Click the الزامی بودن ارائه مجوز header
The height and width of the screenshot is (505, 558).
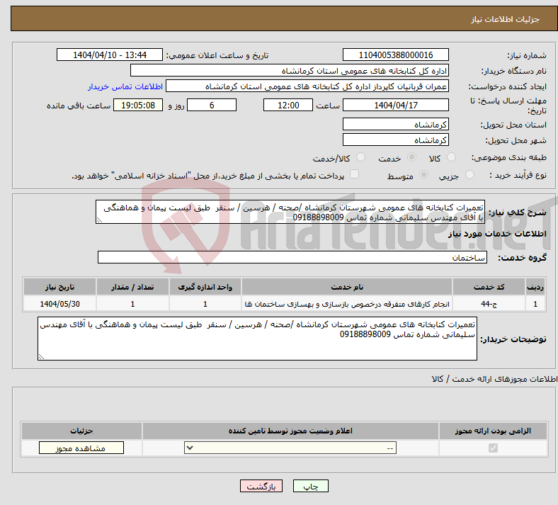(x=493, y=431)
